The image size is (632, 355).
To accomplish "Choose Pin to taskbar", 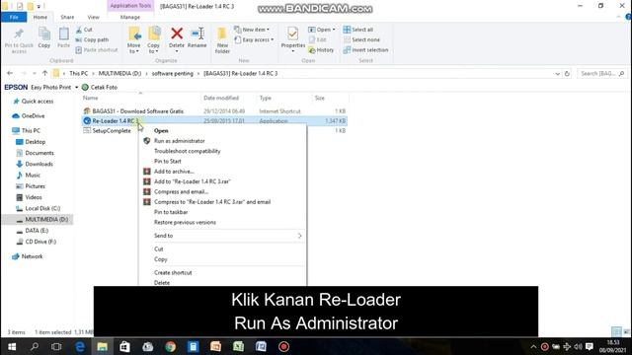I will click(x=171, y=212).
